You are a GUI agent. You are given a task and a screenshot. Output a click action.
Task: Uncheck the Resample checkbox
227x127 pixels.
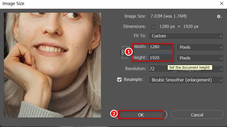(119, 80)
